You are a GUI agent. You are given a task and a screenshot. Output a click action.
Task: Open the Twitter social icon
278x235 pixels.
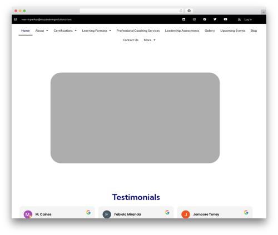point(215,19)
